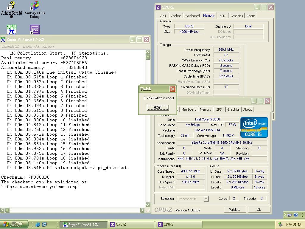305x229 pixels.
Task: Click the Multiplier value x 41.0
Action: [x=190, y=177]
